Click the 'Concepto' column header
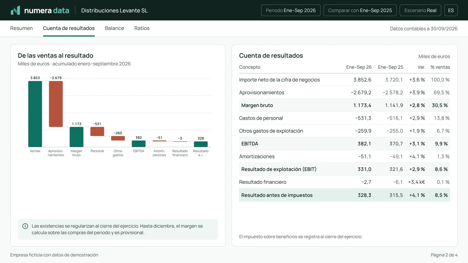The image size is (468, 263). click(250, 67)
